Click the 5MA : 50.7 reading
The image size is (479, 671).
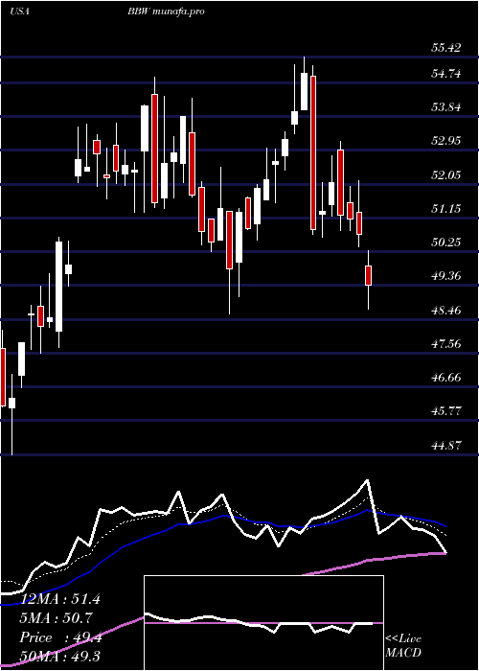(56, 618)
